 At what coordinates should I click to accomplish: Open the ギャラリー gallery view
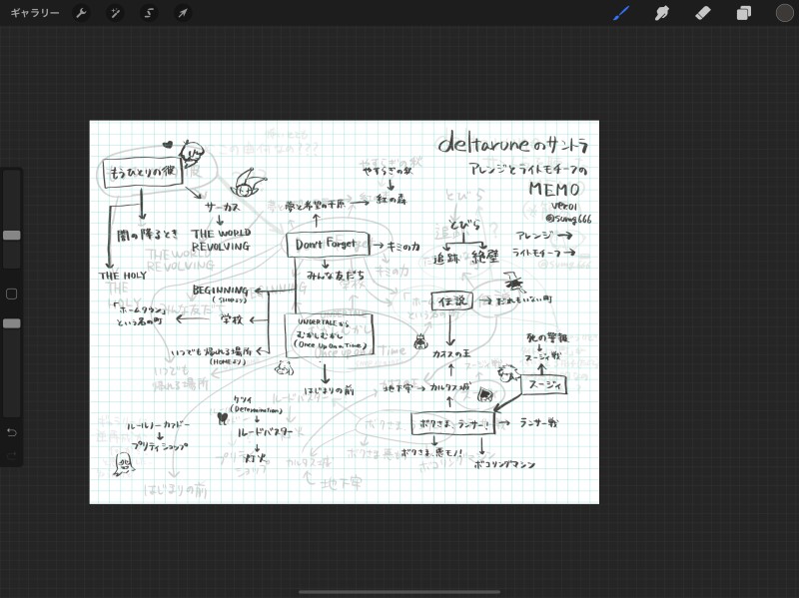coord(35,13)
